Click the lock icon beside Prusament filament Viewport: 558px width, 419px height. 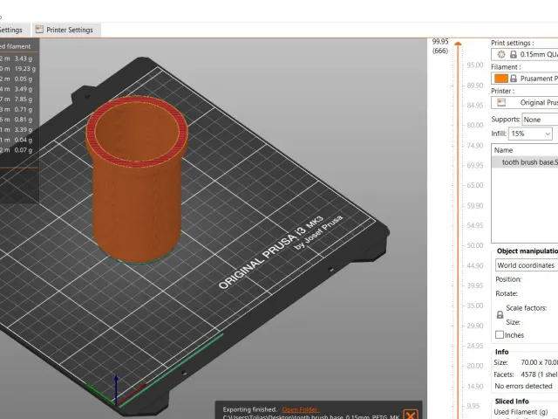pyautogui.click(x=514, y=79)
